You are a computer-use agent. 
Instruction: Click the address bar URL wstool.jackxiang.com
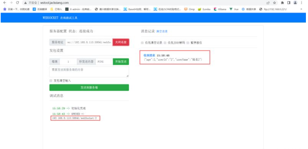(x=54, y=3)
